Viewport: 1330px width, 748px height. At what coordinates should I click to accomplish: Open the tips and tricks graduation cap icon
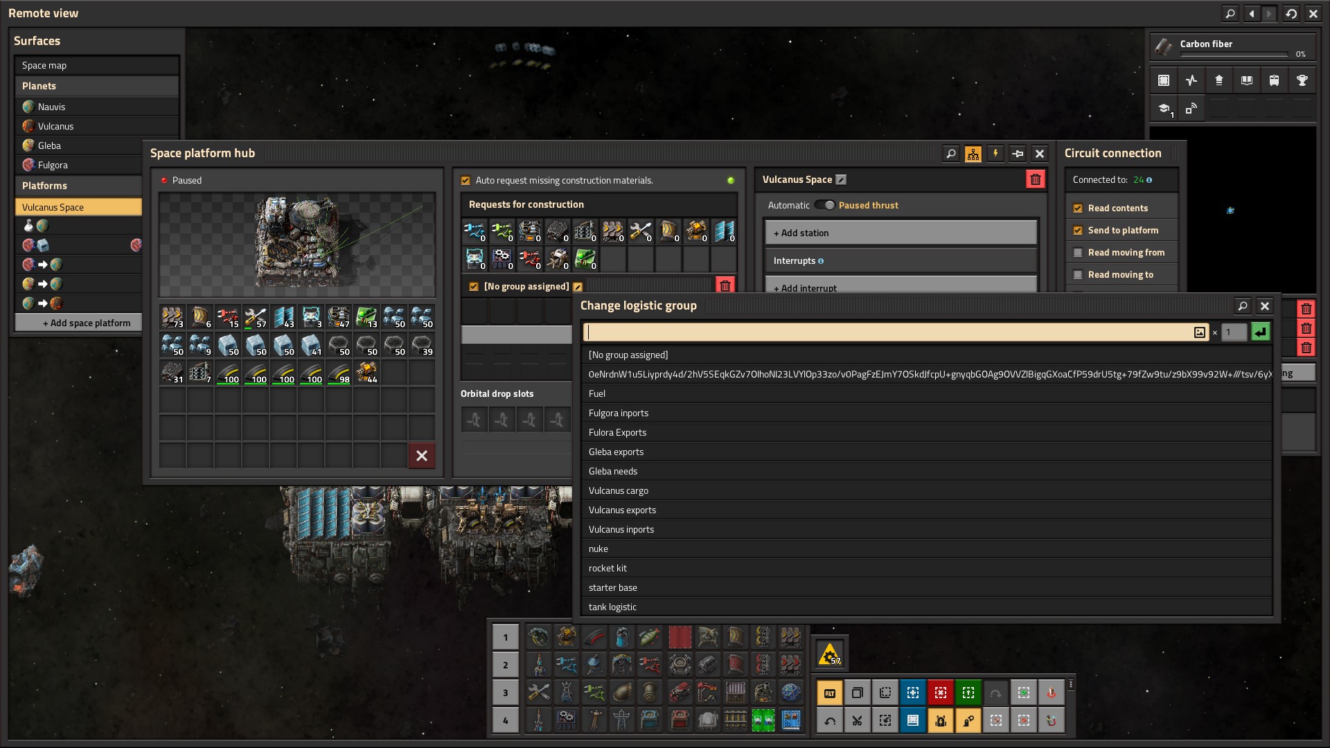(1164, 109)
